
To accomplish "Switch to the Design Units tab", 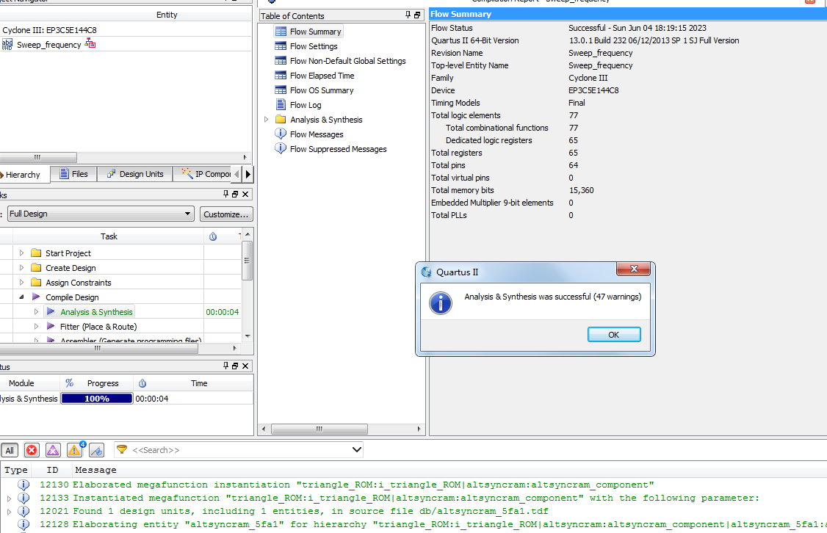I will pyautogui.click(x=135, y=174).
